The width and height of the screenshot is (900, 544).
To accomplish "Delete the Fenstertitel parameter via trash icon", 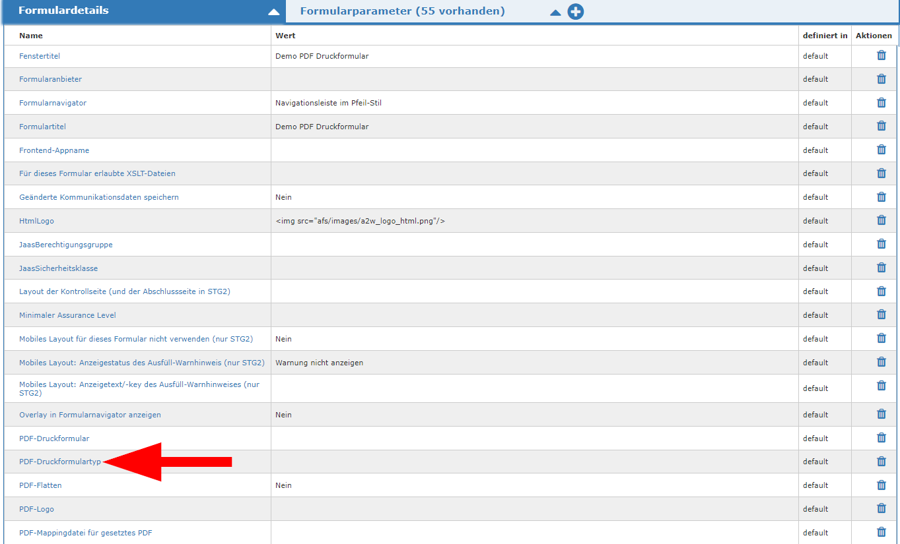I will (x=881, y=55).
